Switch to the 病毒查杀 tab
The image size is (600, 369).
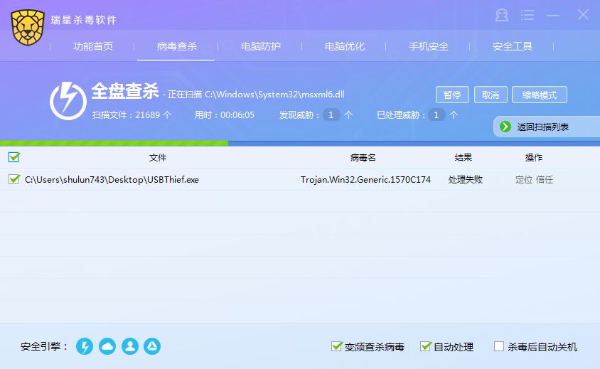click(177, 46)
